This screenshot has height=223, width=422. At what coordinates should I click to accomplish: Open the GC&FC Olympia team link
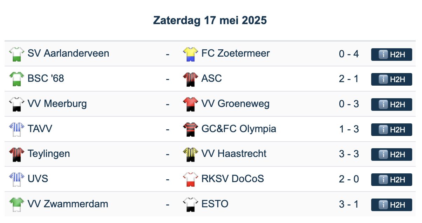[239, 129]
